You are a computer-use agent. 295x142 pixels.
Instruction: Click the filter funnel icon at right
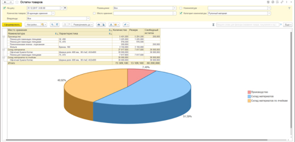pyautogui.click(x=289, y=8)
